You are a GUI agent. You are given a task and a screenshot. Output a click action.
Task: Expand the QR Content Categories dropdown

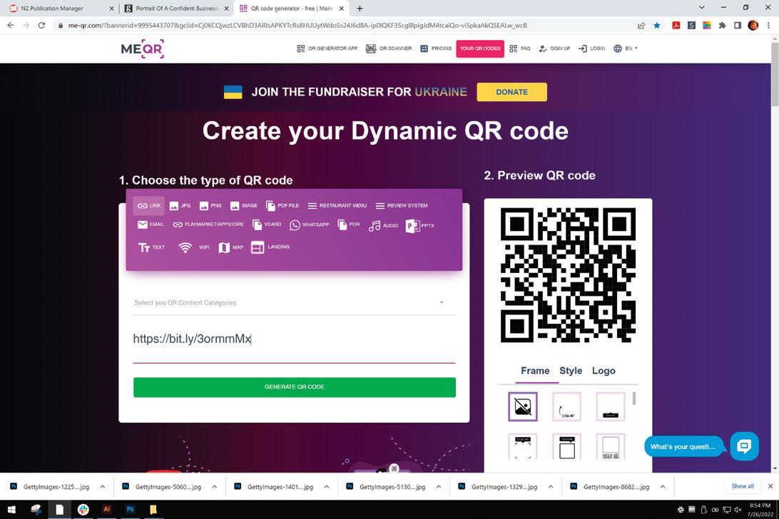(x=294, y=302)
